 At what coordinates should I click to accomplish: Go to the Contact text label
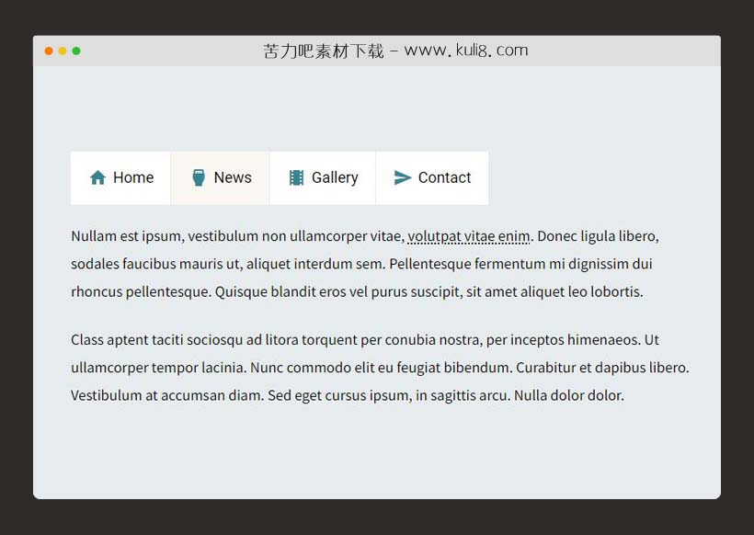click(444, 177)
